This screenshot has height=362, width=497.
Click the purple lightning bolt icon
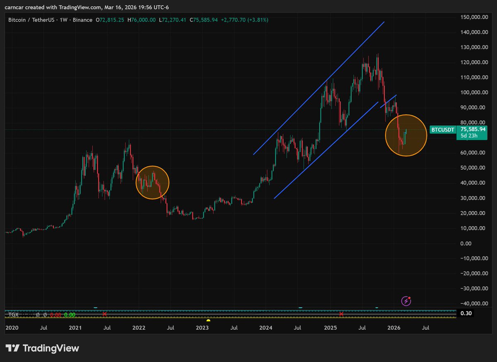406,301
